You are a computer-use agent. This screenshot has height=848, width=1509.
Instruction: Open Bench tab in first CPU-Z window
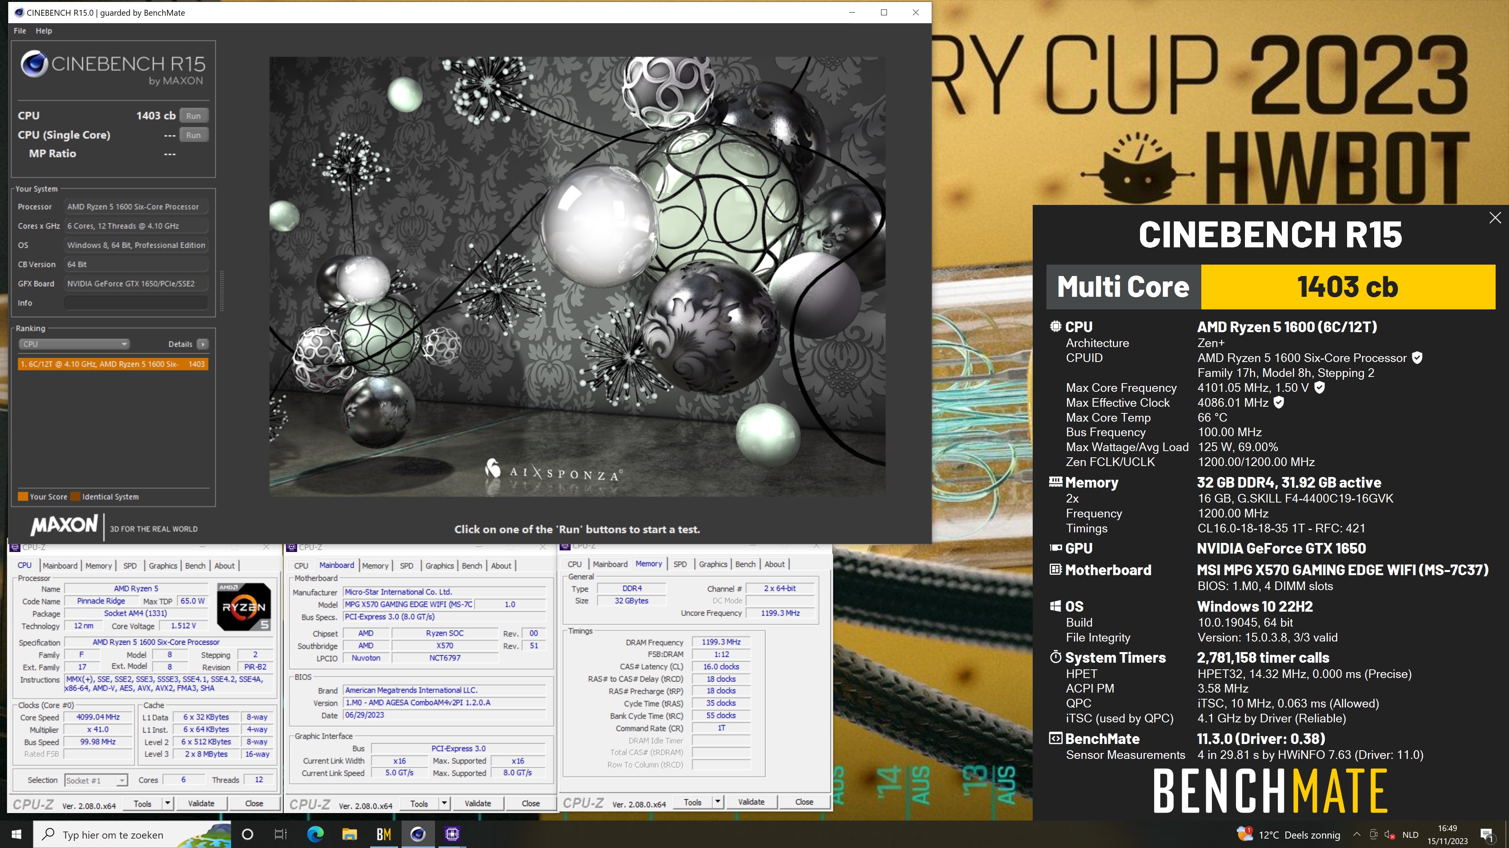click(x=195, y=565)
